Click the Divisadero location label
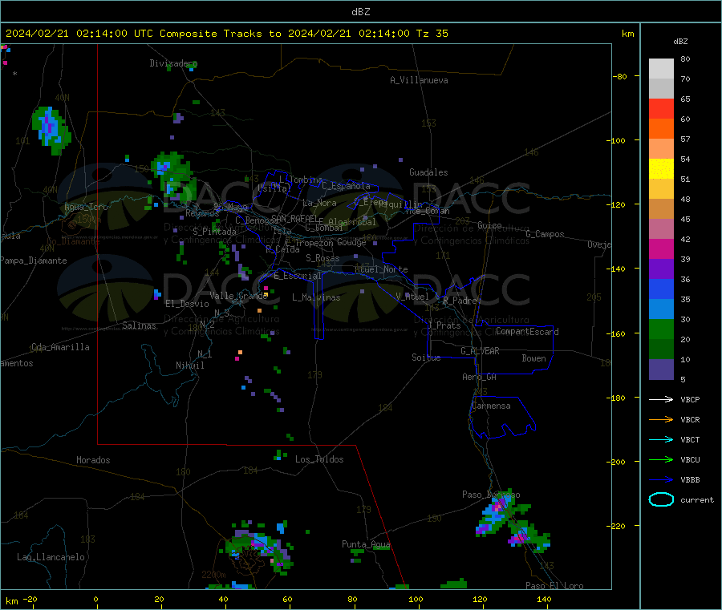Screen dimensions: 722x610 pos(173,63)
